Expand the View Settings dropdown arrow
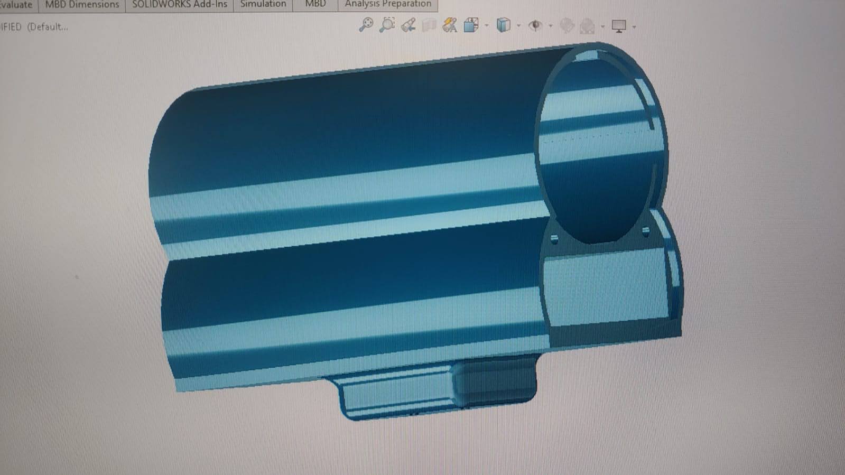 click(634, 26)
